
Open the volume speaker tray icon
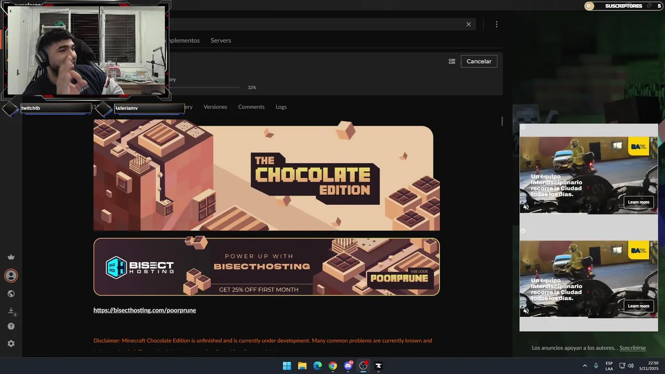[x=631, y=366]
